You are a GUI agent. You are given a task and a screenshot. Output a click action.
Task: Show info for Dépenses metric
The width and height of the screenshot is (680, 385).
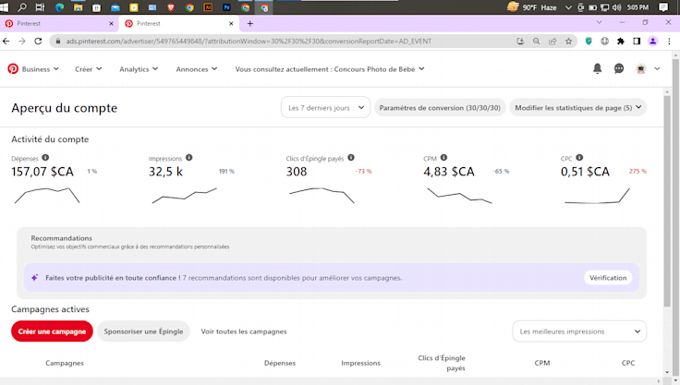coord(45,158)
